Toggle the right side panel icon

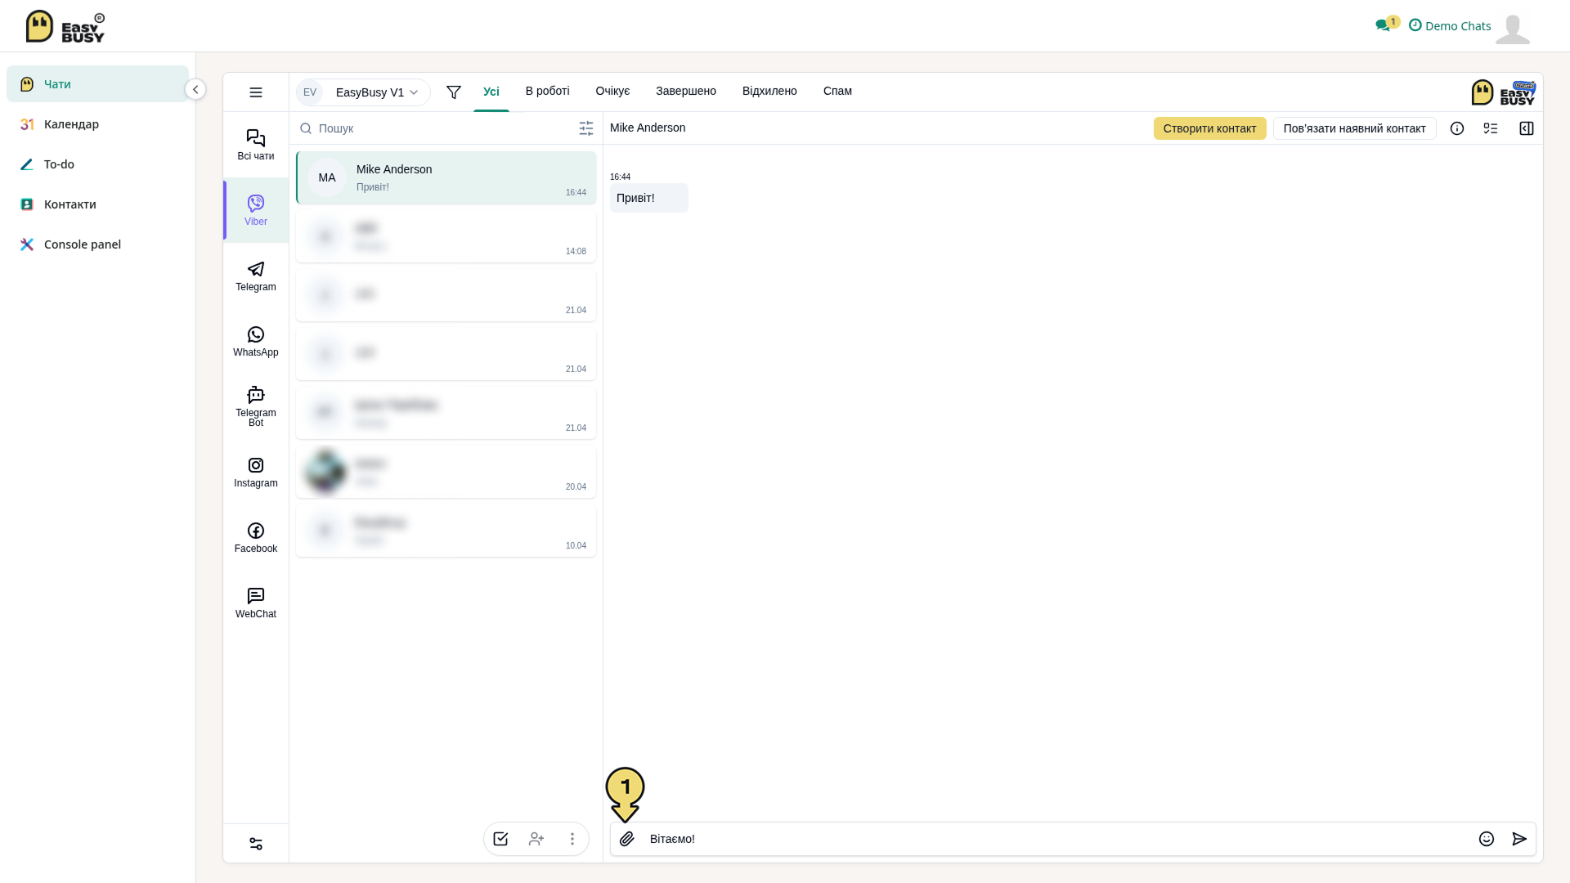pos(1527,128)
